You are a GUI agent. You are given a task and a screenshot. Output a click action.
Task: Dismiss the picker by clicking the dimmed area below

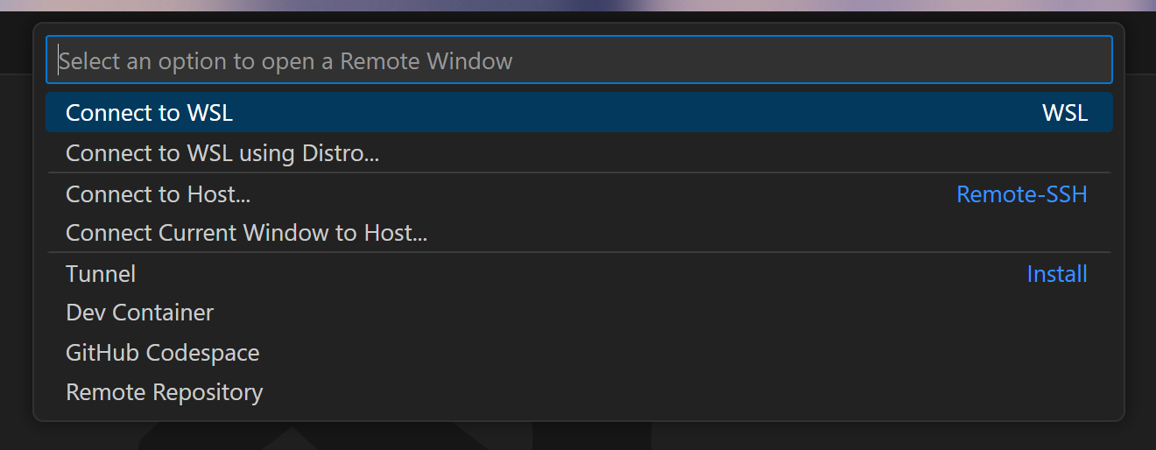(788, 438)
